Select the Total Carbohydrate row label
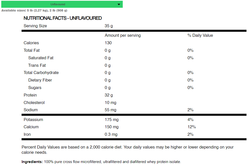 tap(41, 73)
